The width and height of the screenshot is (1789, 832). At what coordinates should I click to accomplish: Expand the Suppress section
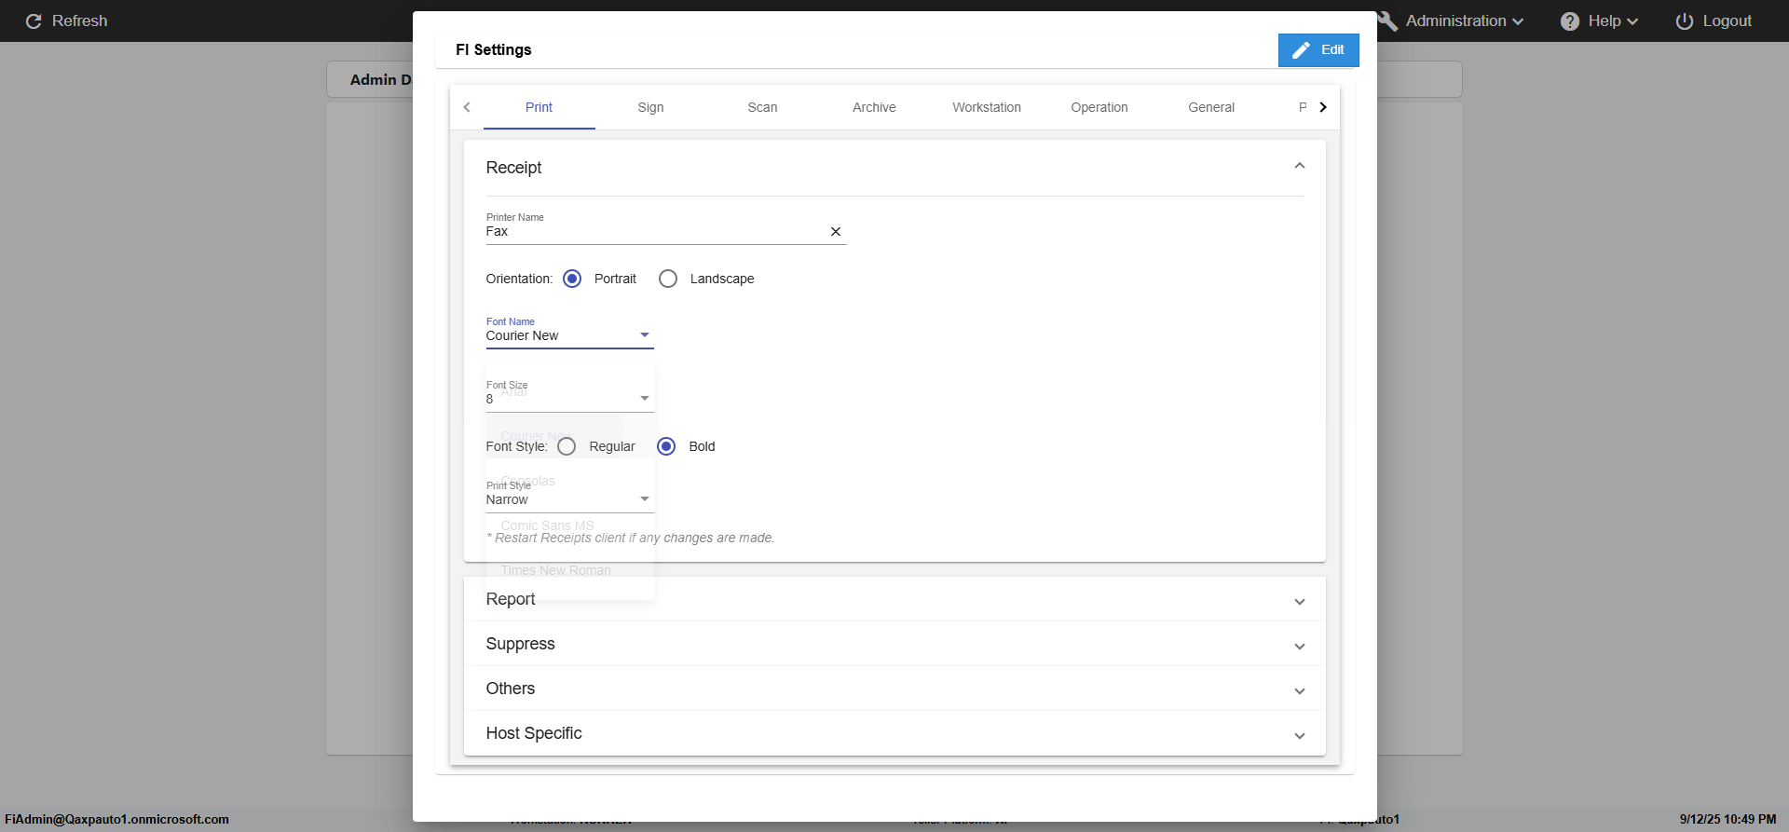click(x=1299, y=645)
